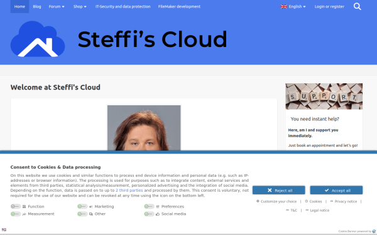Go to the Home menu item
This screenshot has height=235, width=377.
(19, 6)
